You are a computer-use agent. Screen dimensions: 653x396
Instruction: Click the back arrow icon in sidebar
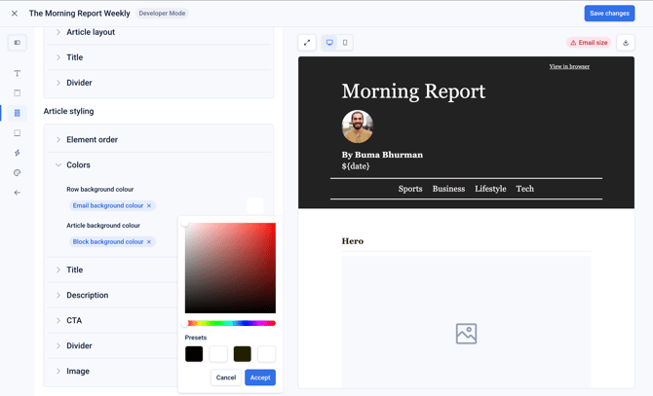point(18,193)
